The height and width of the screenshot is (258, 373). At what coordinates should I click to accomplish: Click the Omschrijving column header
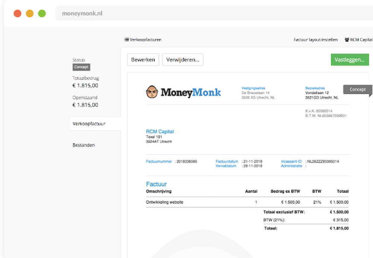click(x=159, y=191)
